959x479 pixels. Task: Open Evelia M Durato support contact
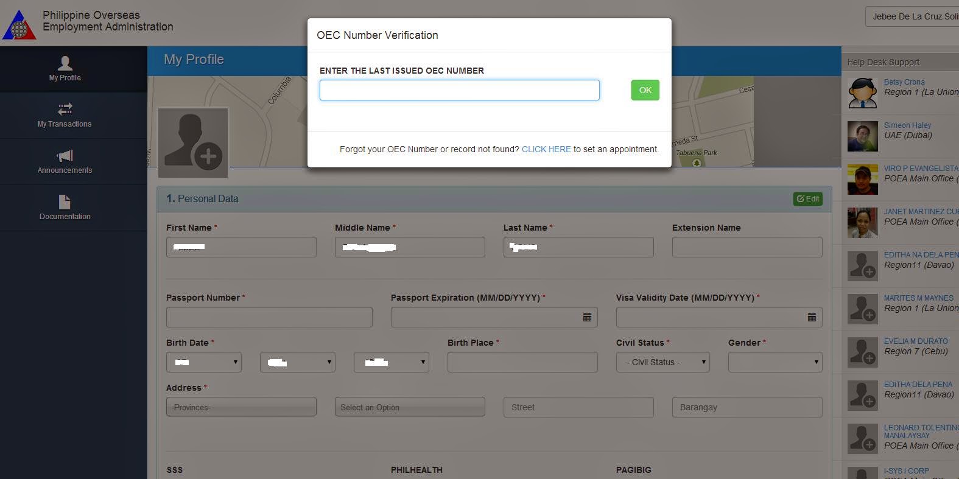pyautogui.click(x=916, y=341)
